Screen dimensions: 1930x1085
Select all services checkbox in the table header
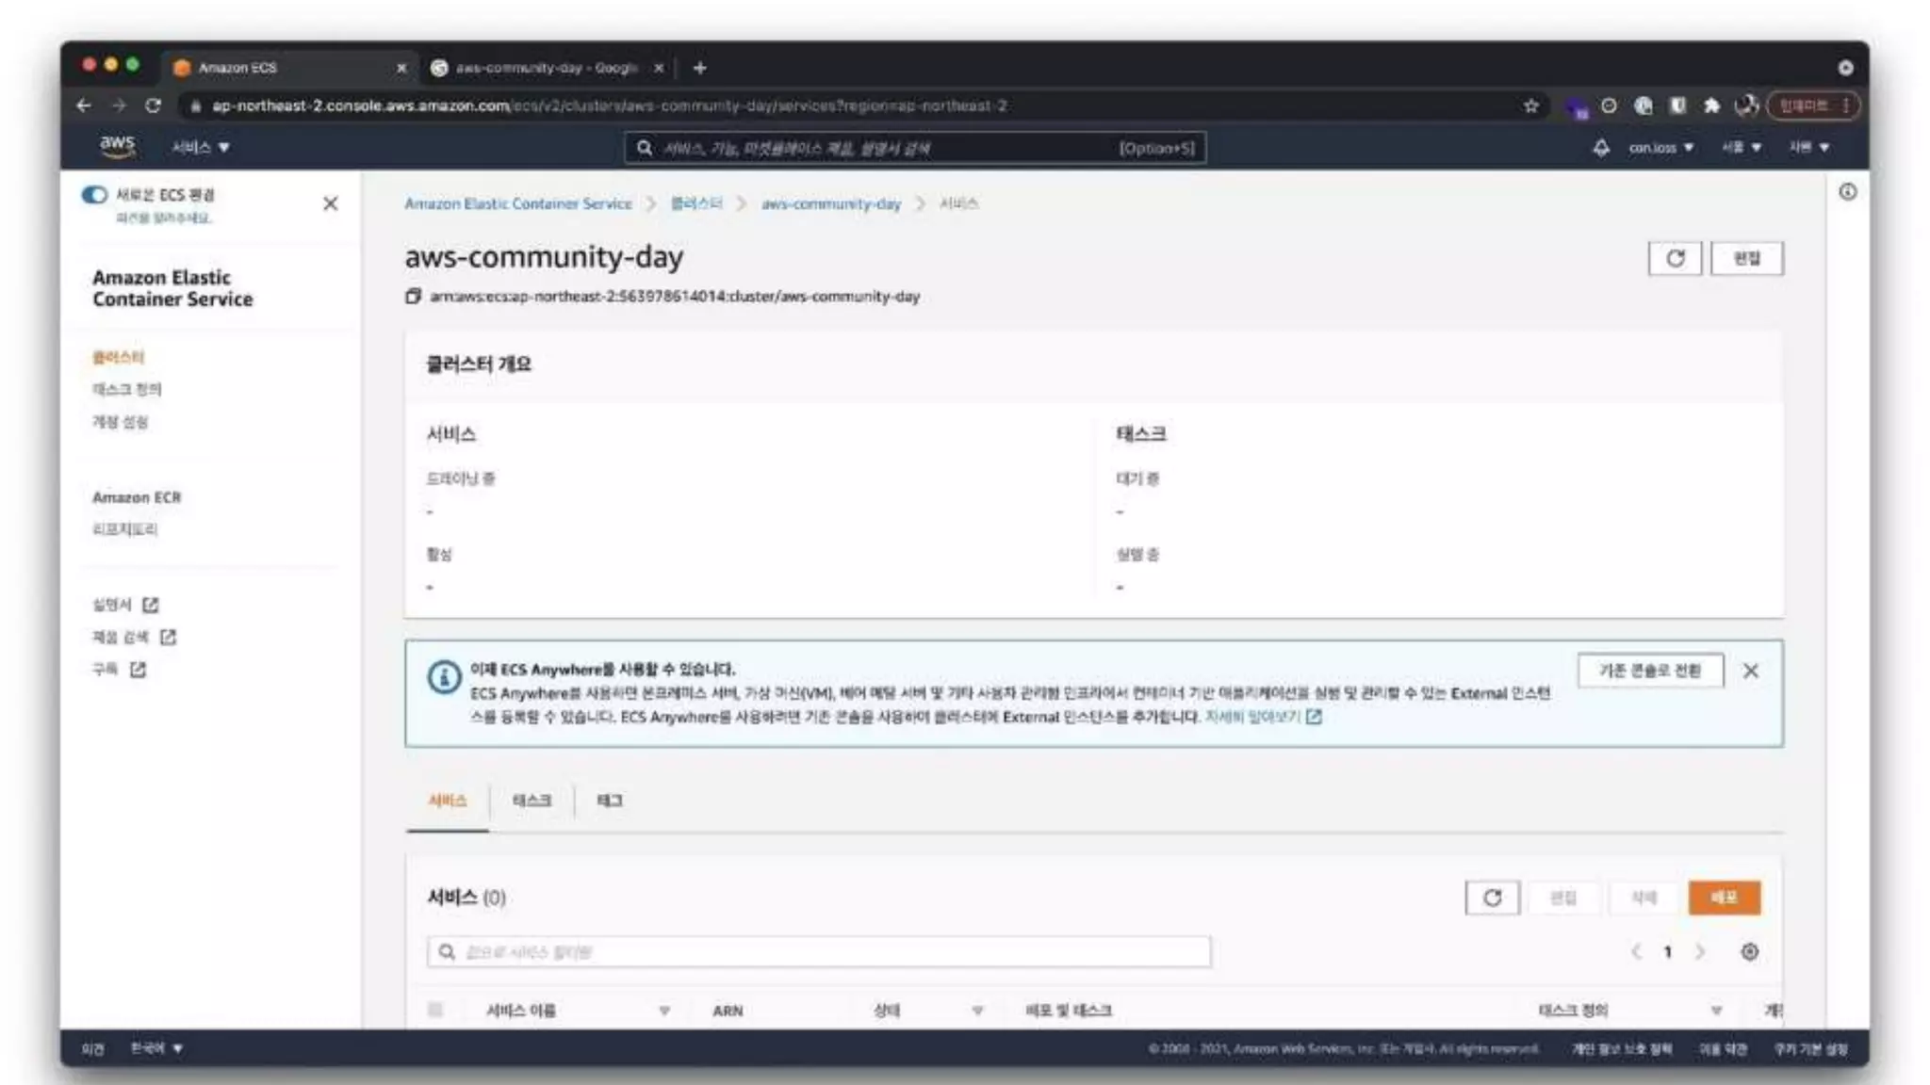pos(434,1010)
